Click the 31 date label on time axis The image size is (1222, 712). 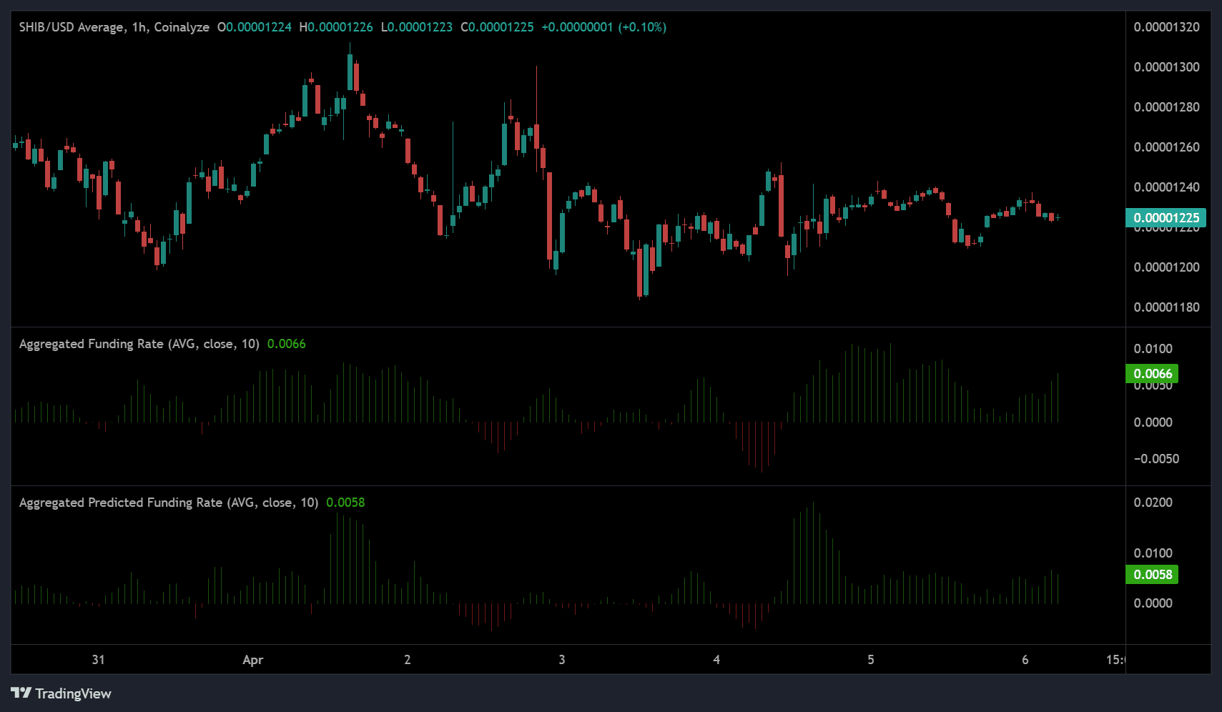coord(99,660)
